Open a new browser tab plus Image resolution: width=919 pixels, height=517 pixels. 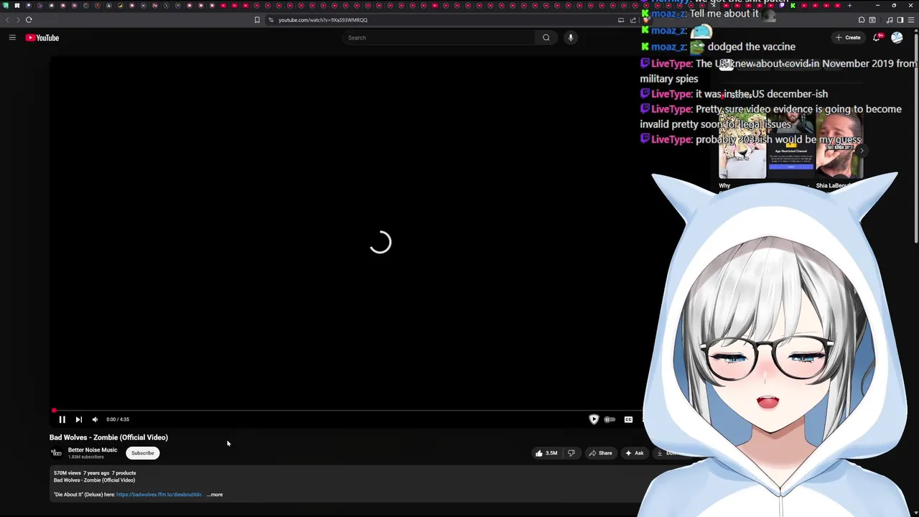point(849,6)
